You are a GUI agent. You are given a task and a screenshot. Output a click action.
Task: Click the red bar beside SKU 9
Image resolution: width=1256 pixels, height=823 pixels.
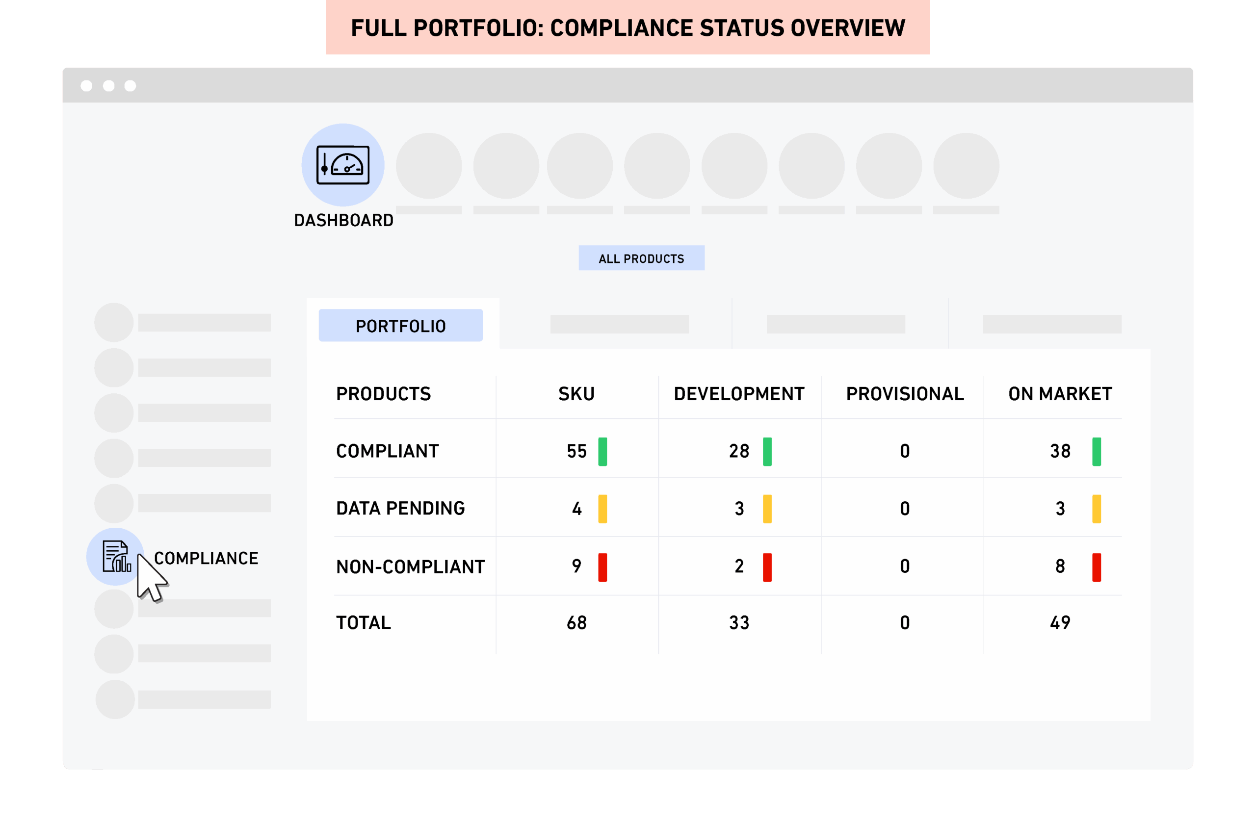(602, 567)
